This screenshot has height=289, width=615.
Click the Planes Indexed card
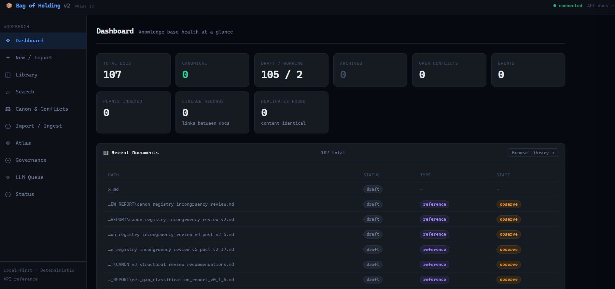[133, 112]
